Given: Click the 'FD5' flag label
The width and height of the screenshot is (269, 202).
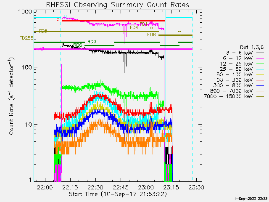Looking at the screenshot, I should coord(43,31).
